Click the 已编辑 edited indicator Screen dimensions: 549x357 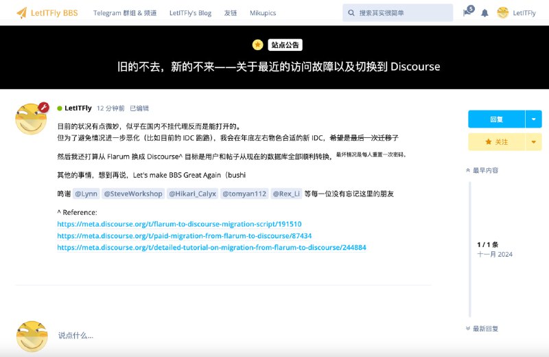click(139, 108)
